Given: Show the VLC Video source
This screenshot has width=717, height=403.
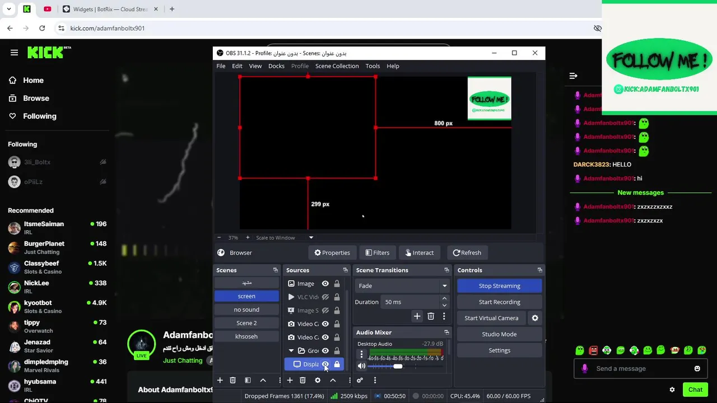Looking at the screenshot, I should tap(325, 297).
